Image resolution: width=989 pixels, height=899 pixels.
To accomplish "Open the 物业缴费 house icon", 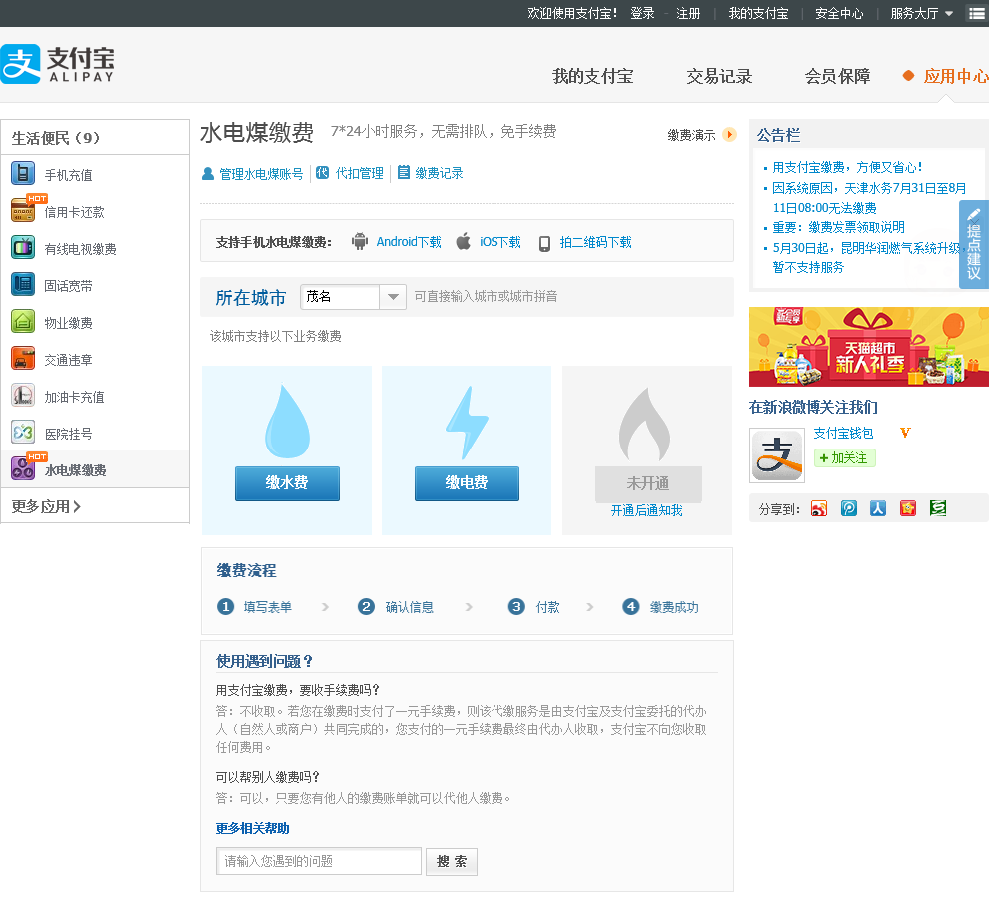I will point(23,321).
